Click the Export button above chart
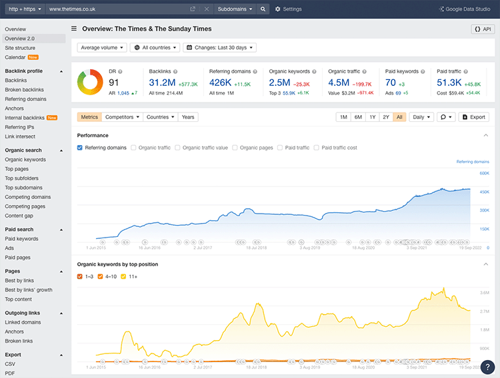The image size is (500, 378). [474, 117]
